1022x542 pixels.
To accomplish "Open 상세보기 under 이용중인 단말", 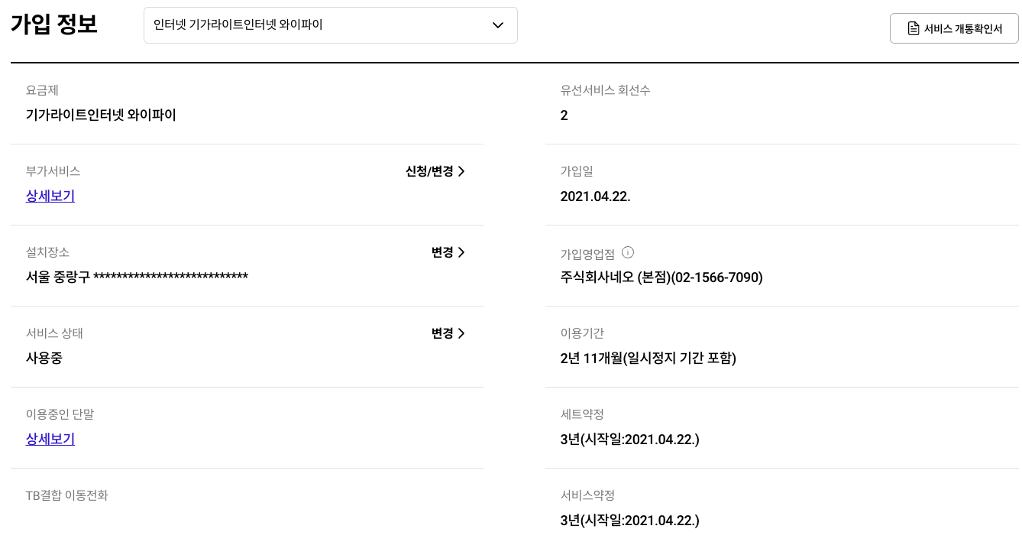I will pyautogui.click(x=50, y=439).
